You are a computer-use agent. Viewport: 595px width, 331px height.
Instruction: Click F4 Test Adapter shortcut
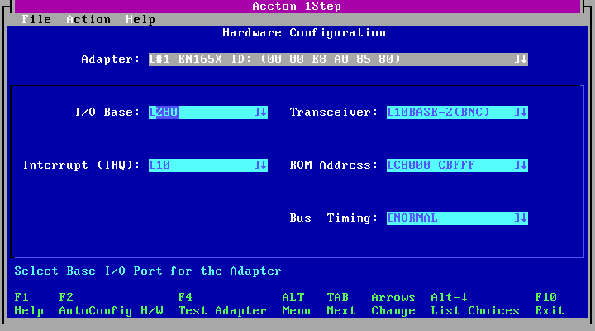pyautogui.click(x=222, y=304)
